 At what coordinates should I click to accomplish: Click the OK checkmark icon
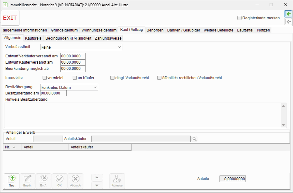pyautogui.click(x=59, y=181)
